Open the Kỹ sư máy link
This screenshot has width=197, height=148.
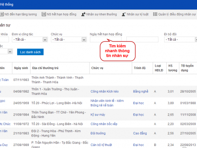(98, 115)
